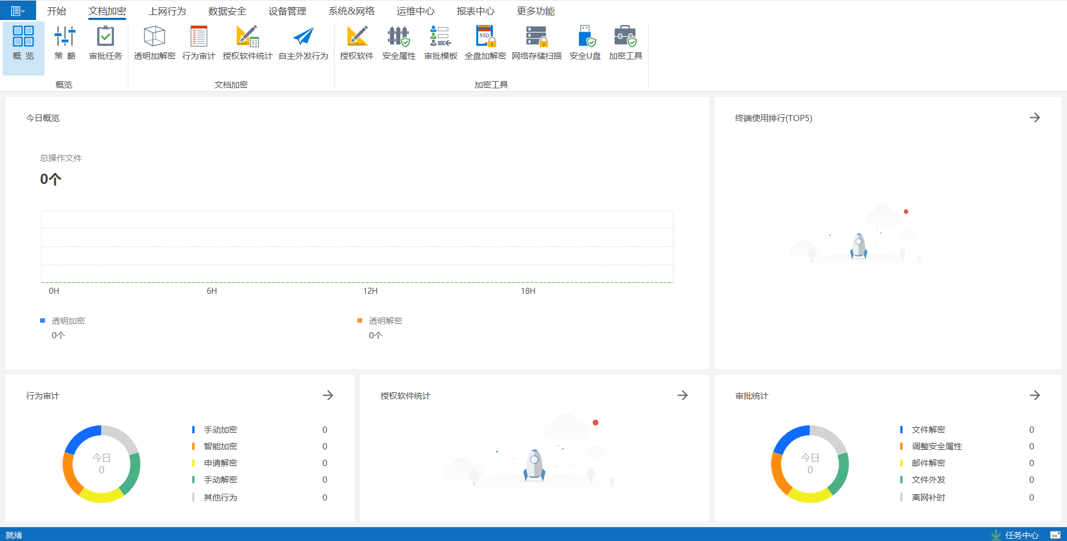Expand the 审批统计 panel arrow
Viewport: 1067px width, 541px height.
pos(1034,395)
